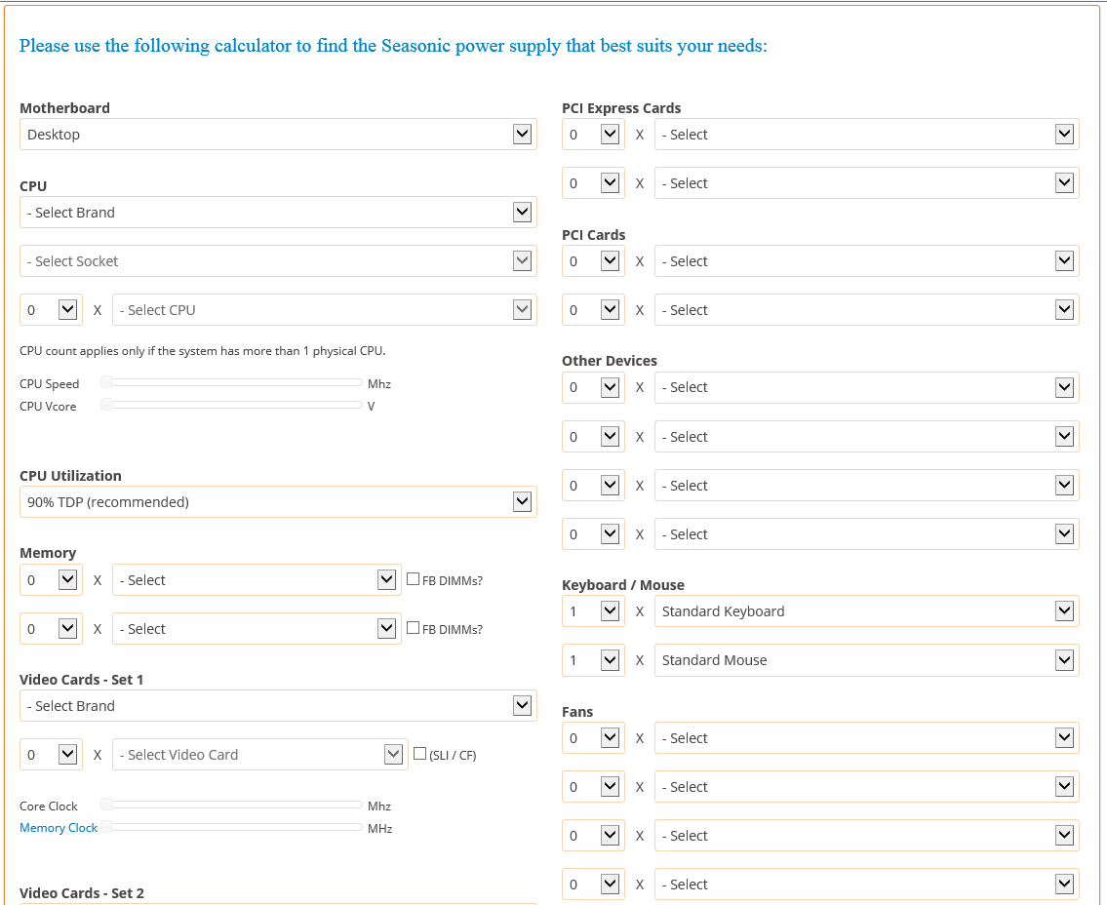Enable the SLI / CF checkbox
This screenshot has width=1107, height=905.
coord(420,754)
